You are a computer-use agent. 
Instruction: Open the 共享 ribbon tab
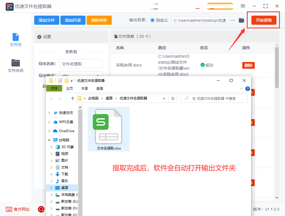[85, 89]
